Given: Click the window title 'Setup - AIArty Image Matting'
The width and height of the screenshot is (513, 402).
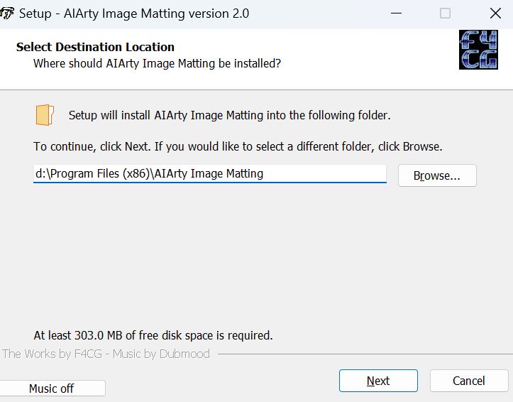Looking at the screenshot, I should (134, 13).
